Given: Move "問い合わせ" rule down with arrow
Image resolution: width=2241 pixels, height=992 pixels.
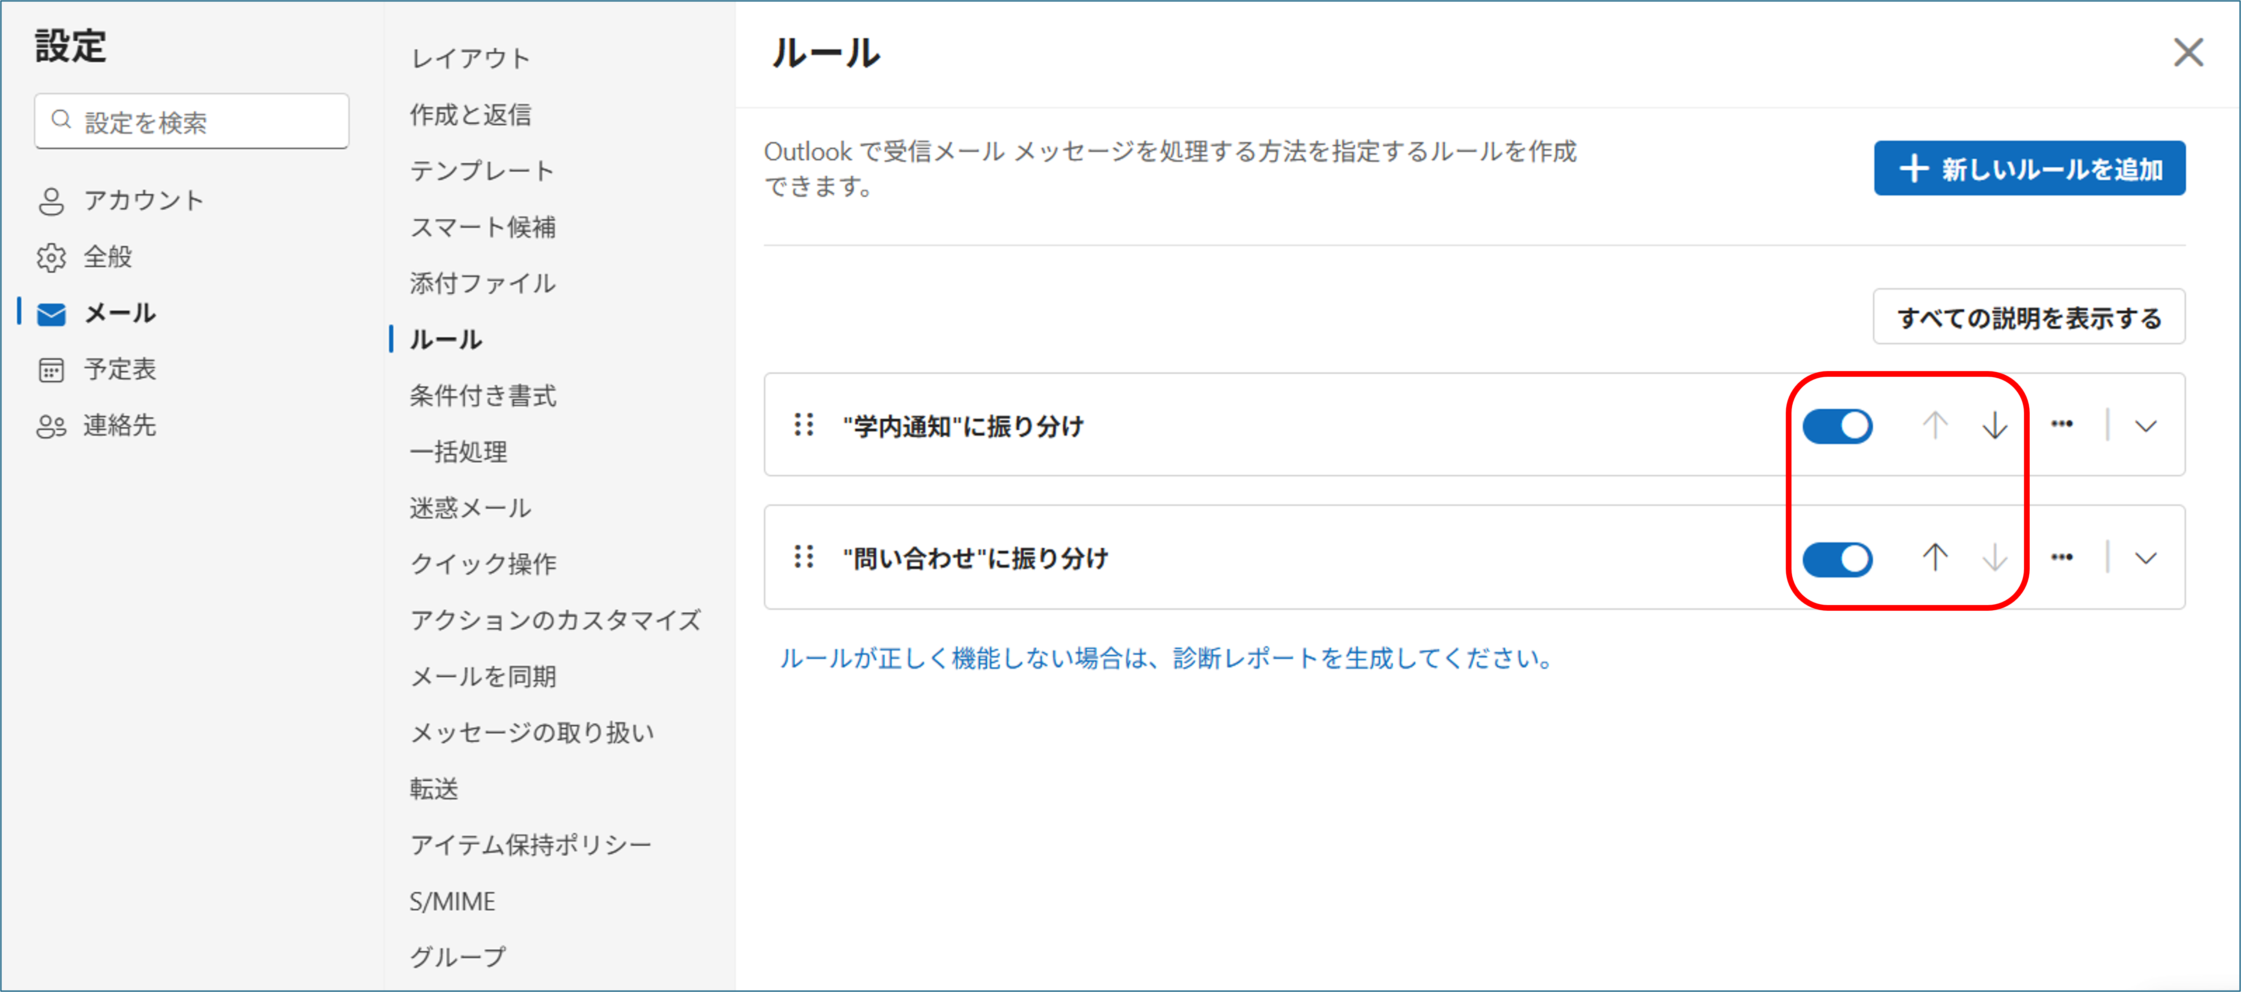Looking at the screenshot, I should [1994, 557].
